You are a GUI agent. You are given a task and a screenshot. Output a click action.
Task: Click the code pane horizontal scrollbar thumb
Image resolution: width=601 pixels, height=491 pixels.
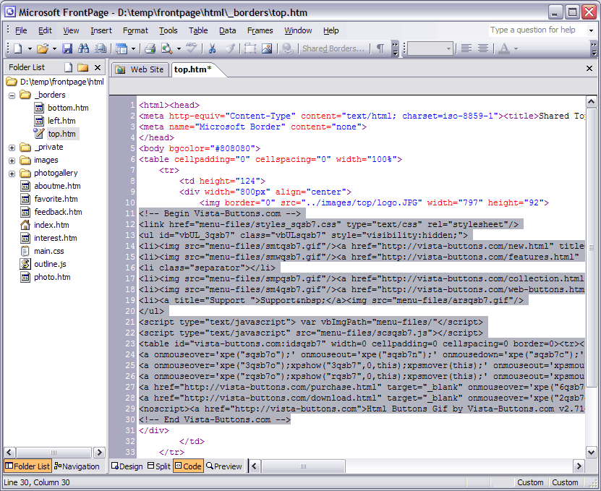(x=303, y=466)
